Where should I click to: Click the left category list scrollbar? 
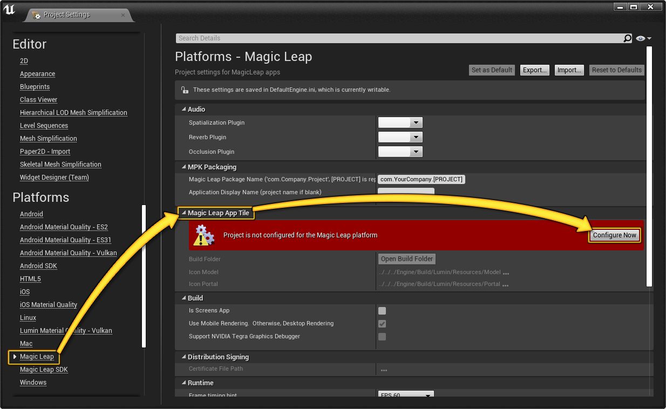point(144,276)
